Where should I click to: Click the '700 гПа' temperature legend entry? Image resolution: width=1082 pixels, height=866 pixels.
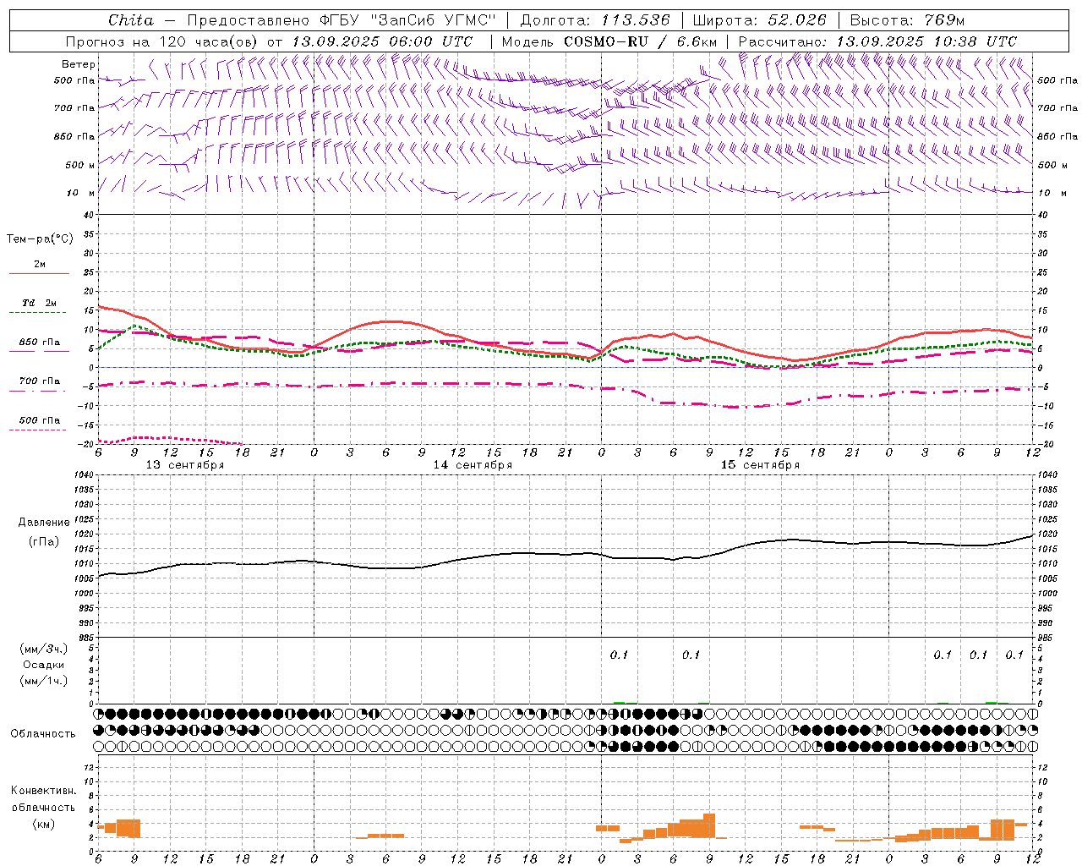(x=40, y=381)
